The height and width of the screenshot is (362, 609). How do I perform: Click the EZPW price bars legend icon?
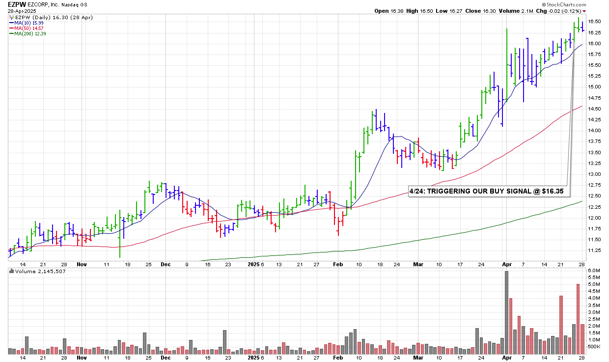pos(11,17)
